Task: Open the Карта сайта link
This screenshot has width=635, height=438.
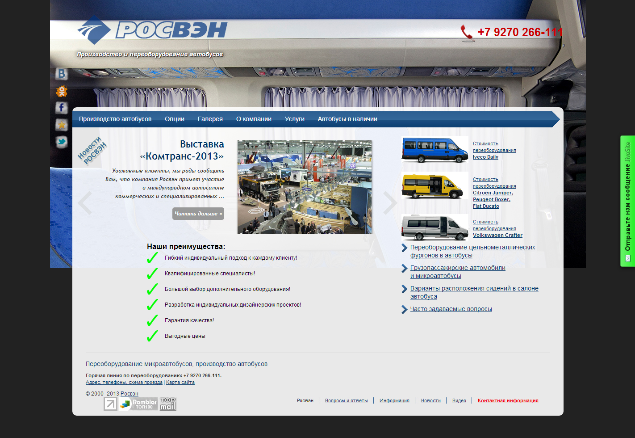Action: tap(180, 382)
